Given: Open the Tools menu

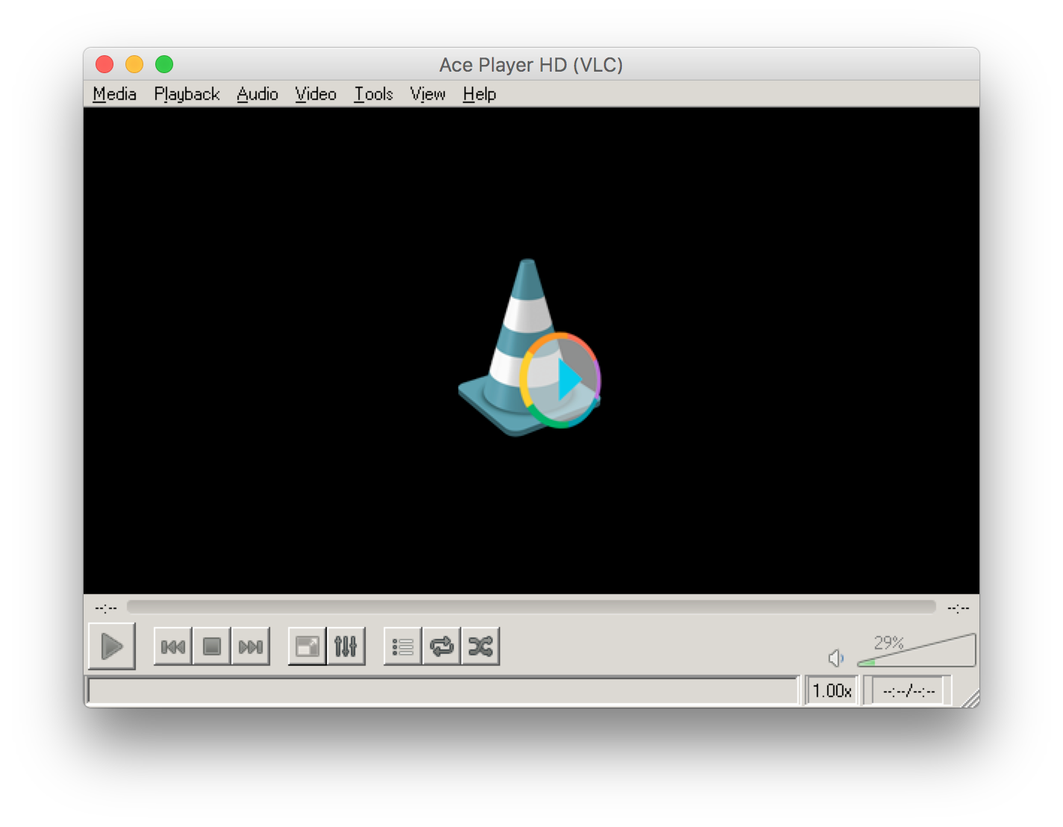Looking at the screenshot, I should pyautogui.click(x=373, y=94).
